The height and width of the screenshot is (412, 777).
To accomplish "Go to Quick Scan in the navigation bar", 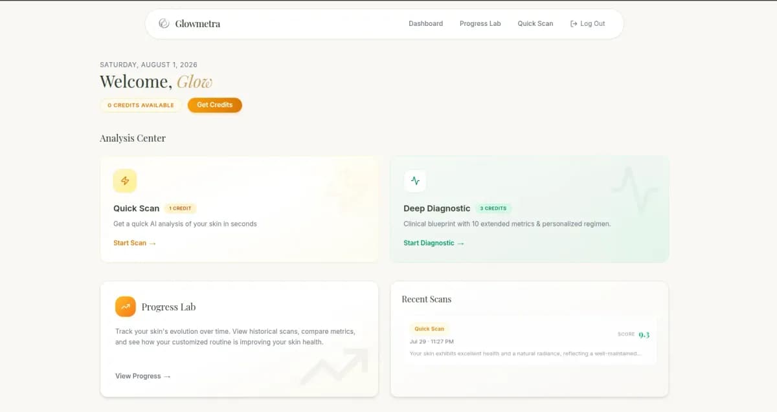I will [535, 24].
